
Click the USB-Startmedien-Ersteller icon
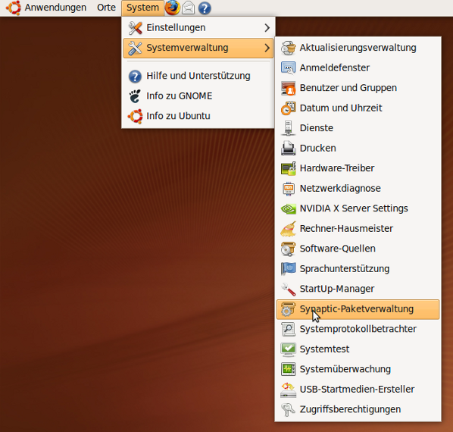pos(288,390)
